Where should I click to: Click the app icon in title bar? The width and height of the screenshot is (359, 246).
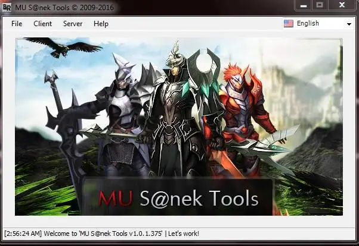(7, 8)
